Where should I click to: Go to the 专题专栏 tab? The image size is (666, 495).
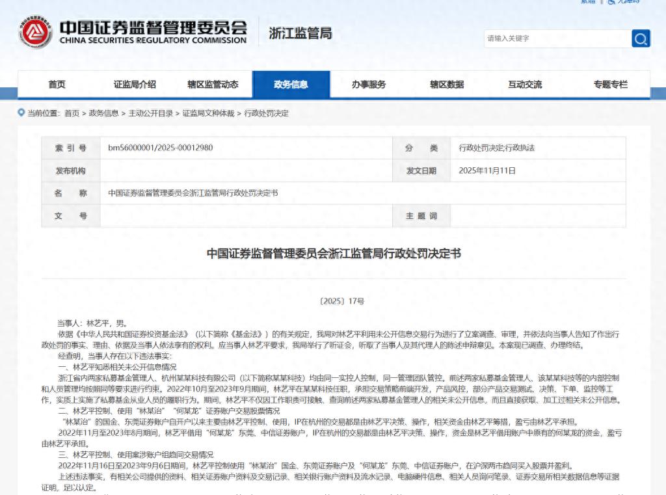click(x=610, y=84)
